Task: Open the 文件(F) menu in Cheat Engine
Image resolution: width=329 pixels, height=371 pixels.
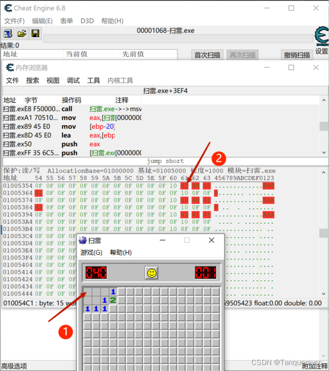Action: click(x=14, y=21)
